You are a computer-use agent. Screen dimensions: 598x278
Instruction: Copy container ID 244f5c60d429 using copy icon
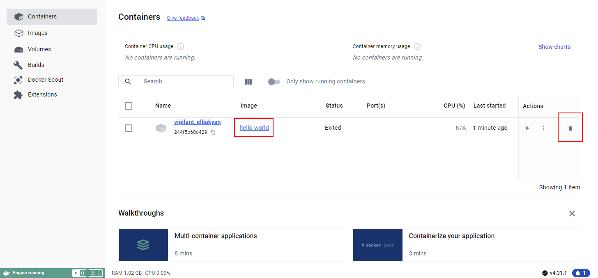pos(213,132)
